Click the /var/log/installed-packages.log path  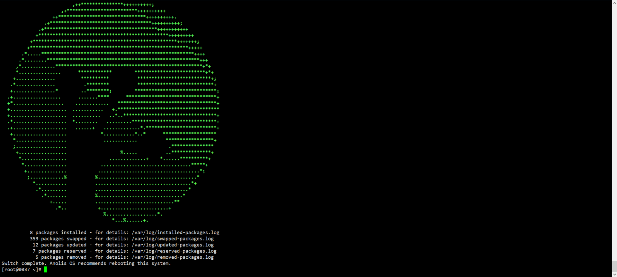pos(175,232)
